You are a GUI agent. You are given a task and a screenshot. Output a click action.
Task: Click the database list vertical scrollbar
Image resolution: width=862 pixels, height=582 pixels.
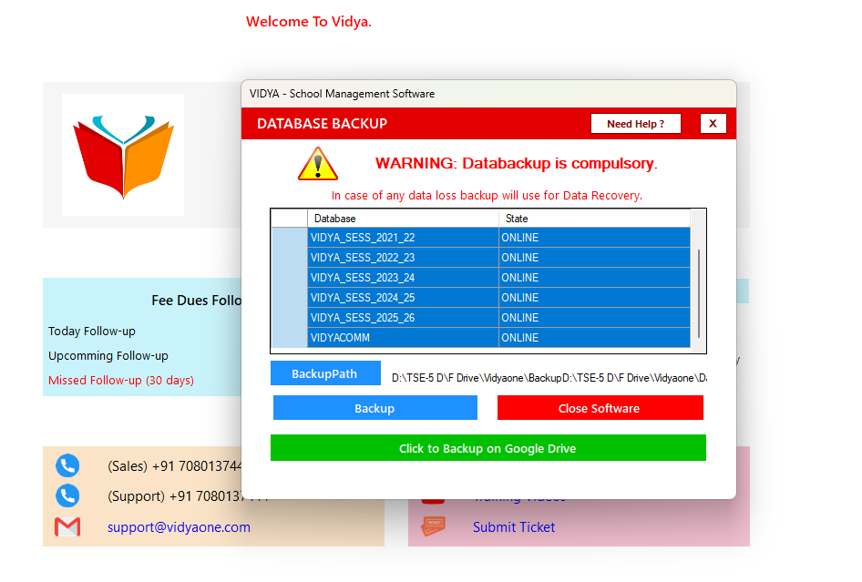pos(698,293)
